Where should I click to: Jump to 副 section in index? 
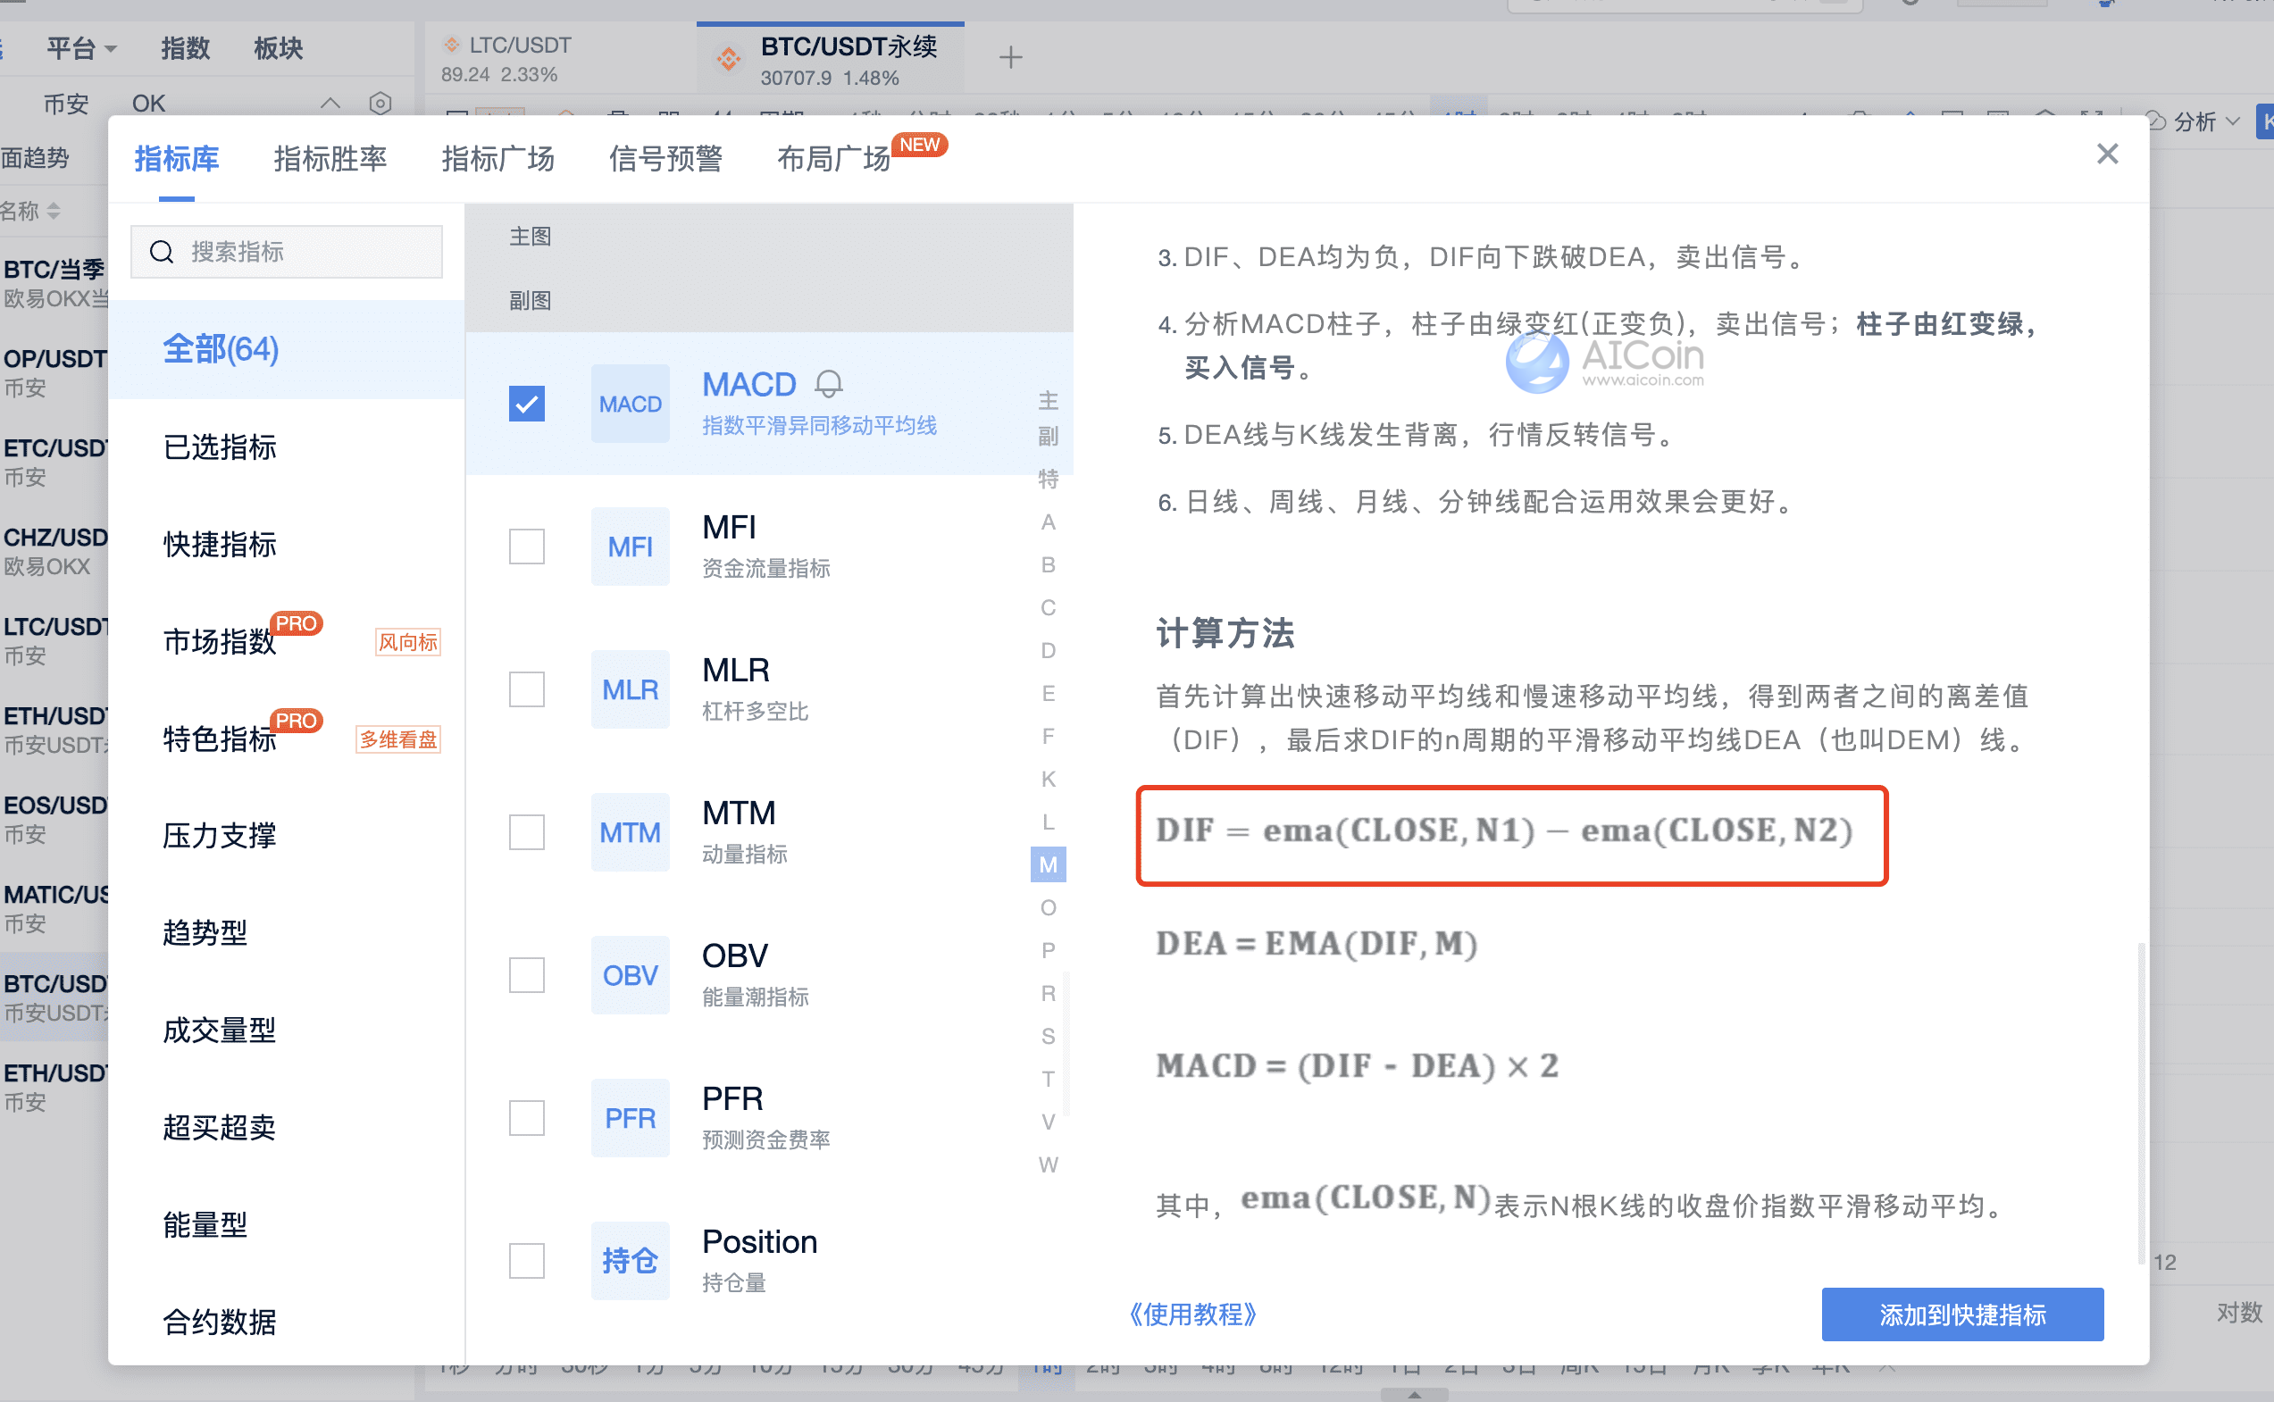[x=1048, y=436]
